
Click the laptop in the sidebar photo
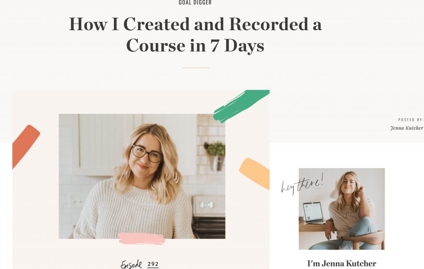(x=314, y=213)
